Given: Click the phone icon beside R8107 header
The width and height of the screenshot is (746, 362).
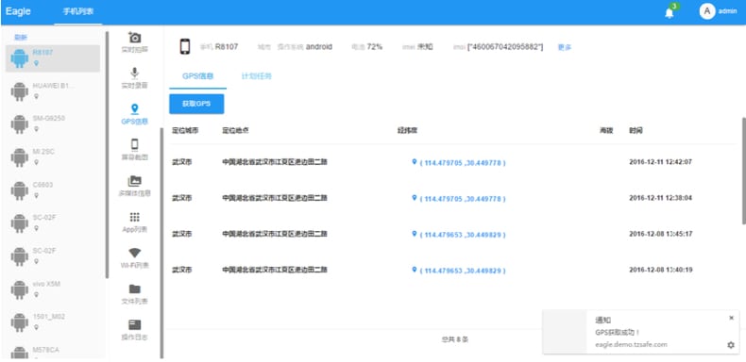Looking at the screenshot, I should [184, 46].
